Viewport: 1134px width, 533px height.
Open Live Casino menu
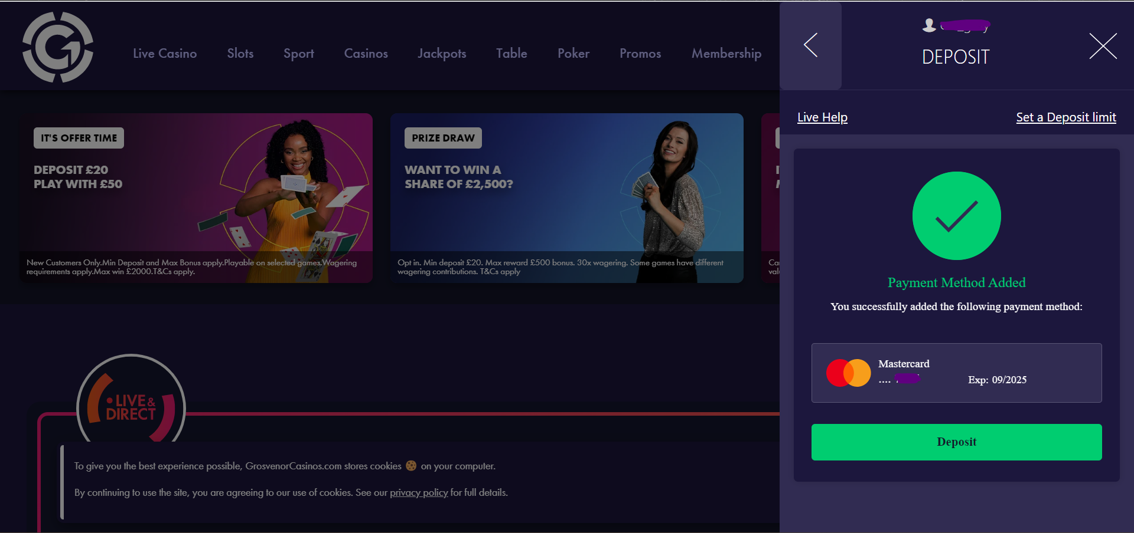pyautogui.click(x=165, y=54)
